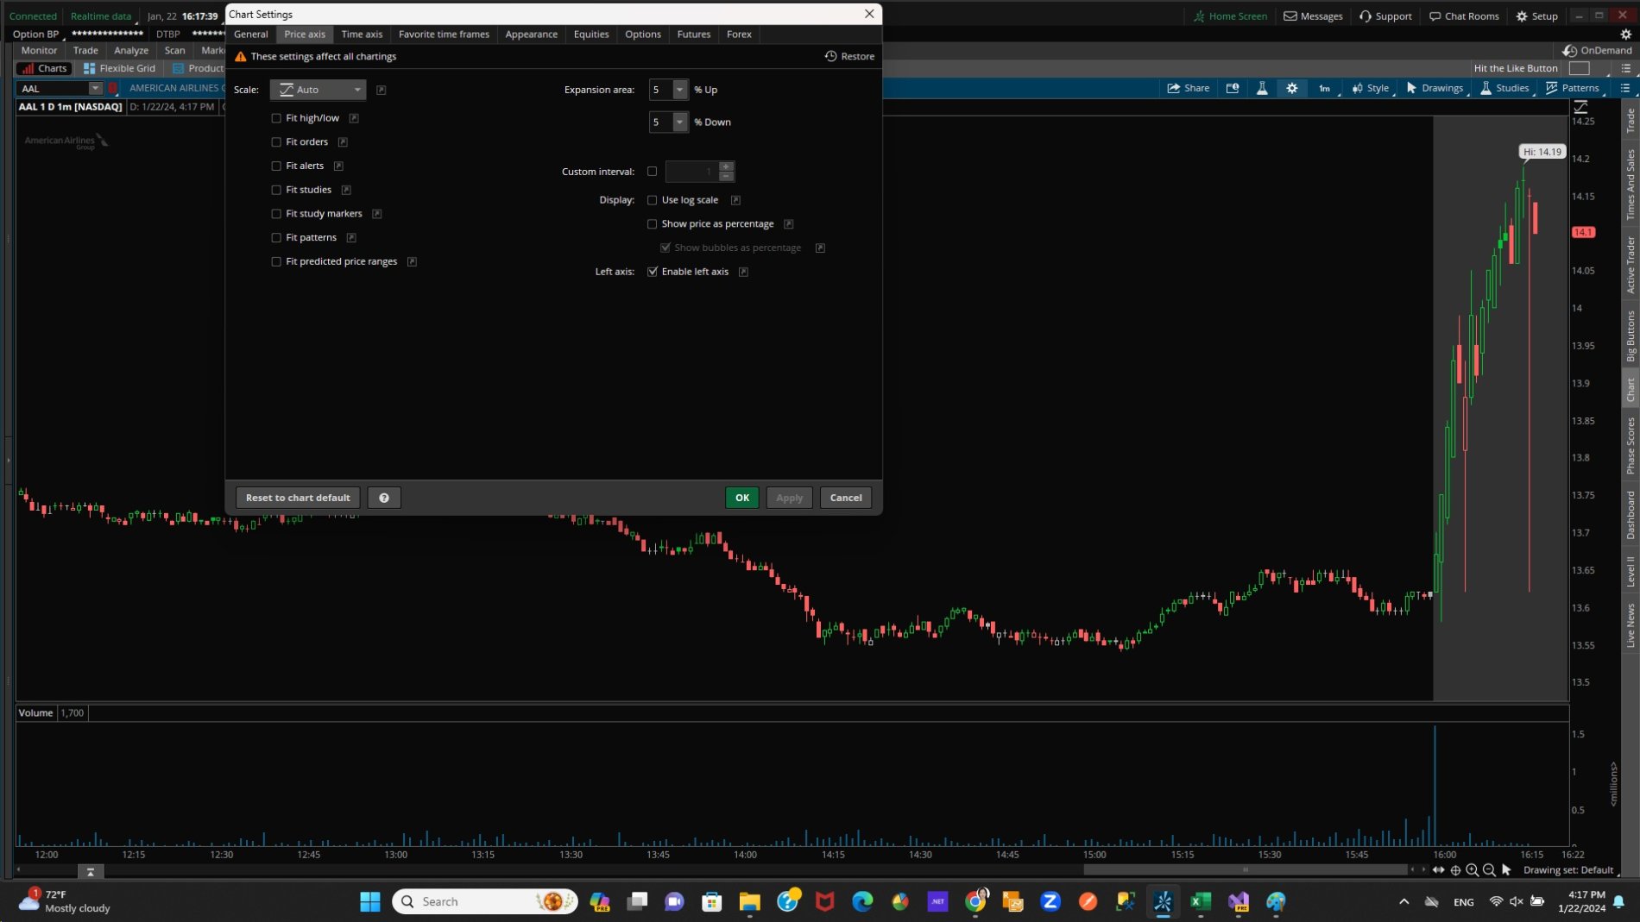Viewport: 1640px width, 922px height.
Task: Click the info icon beside Fit high/low
Action: [x=354, y=118]
